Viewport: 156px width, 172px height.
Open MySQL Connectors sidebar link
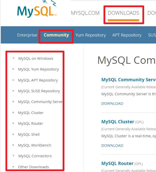[35, 156]
